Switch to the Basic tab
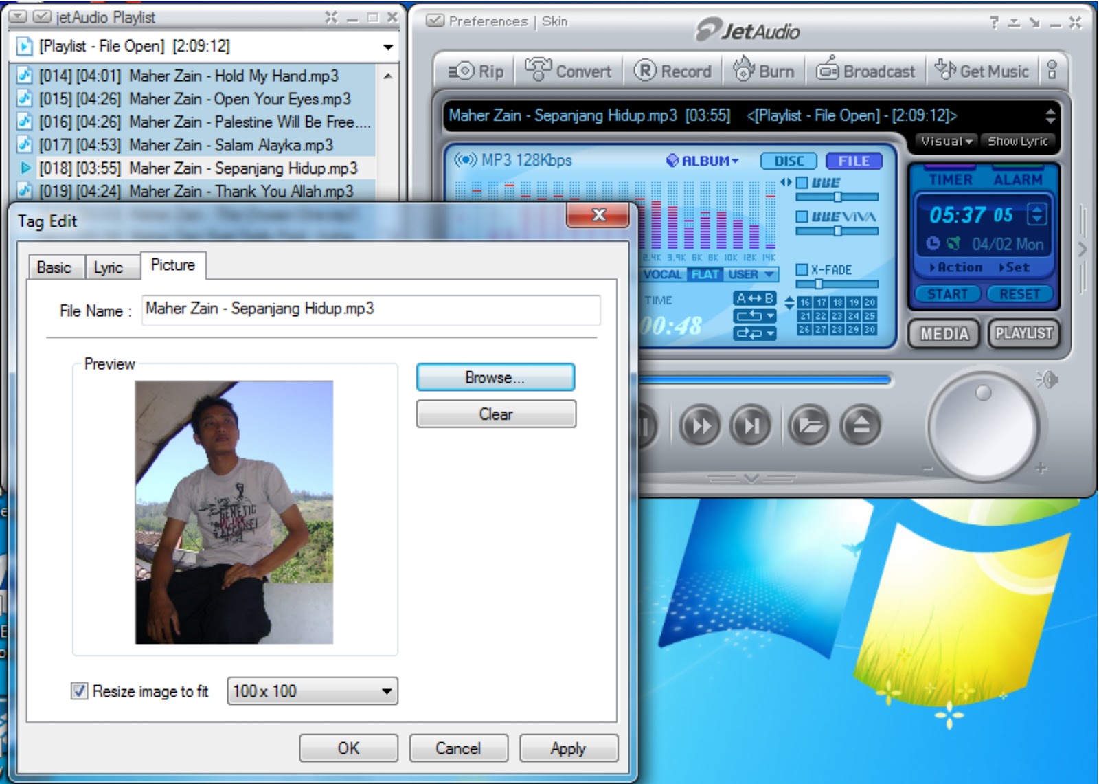 click(54, 267)
